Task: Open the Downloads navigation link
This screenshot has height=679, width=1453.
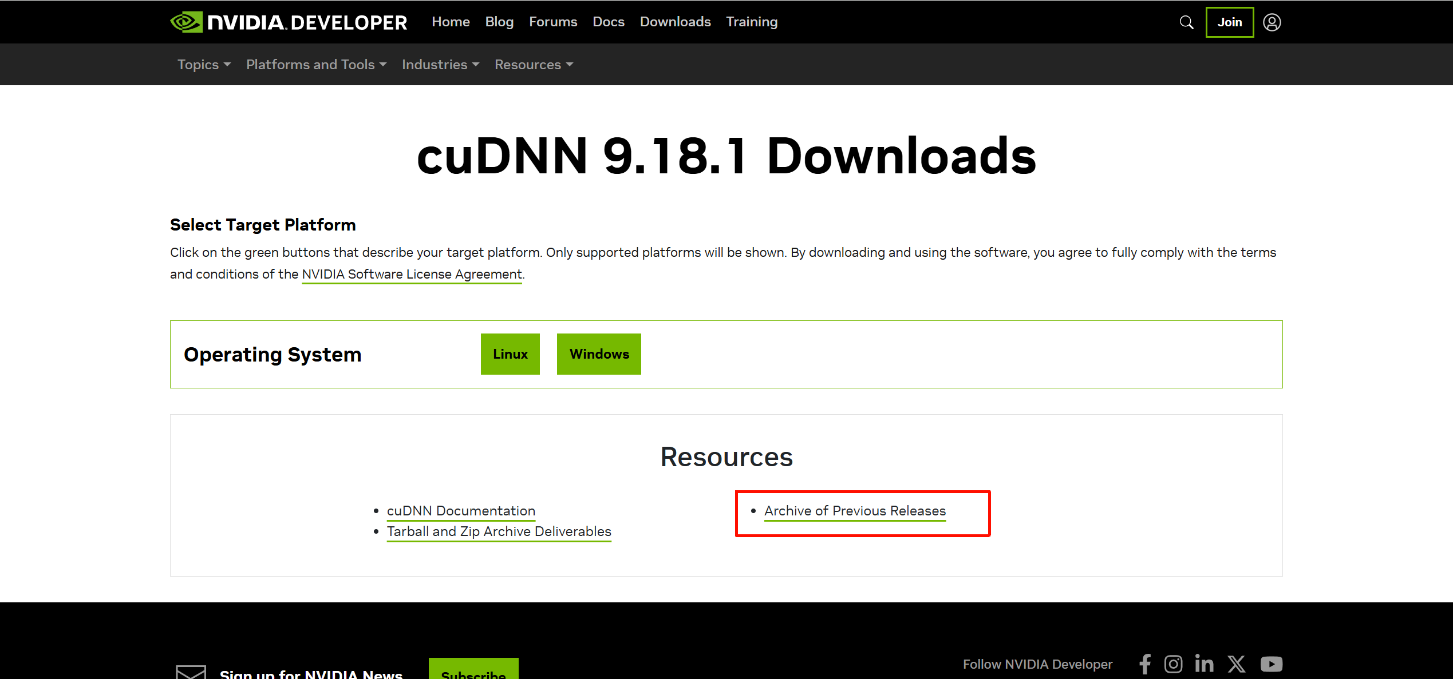Action: (x=676, y=22)
